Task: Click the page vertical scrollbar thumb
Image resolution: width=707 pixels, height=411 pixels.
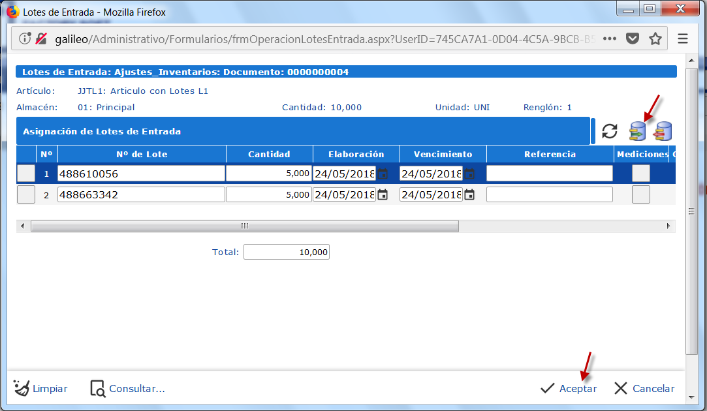Action: 691,211
